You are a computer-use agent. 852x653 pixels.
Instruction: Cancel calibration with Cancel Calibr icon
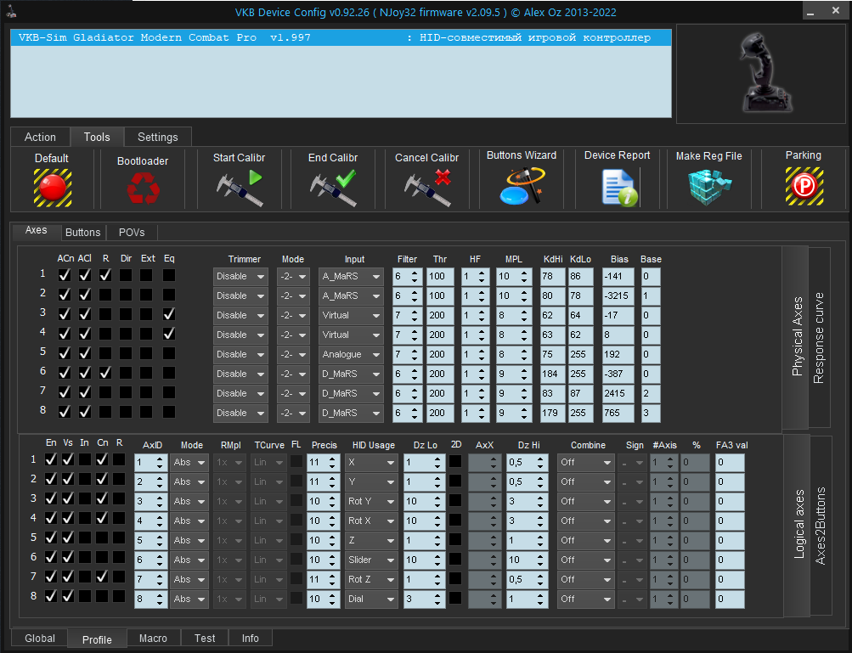coord(426,188)
